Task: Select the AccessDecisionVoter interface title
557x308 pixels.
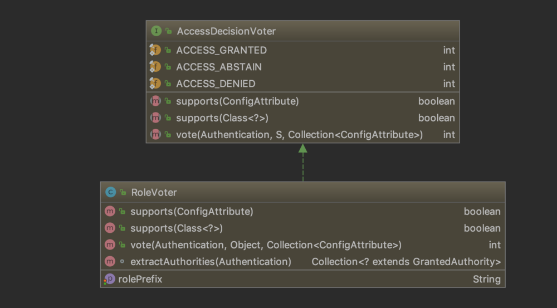Action: [x=226, y=31]
